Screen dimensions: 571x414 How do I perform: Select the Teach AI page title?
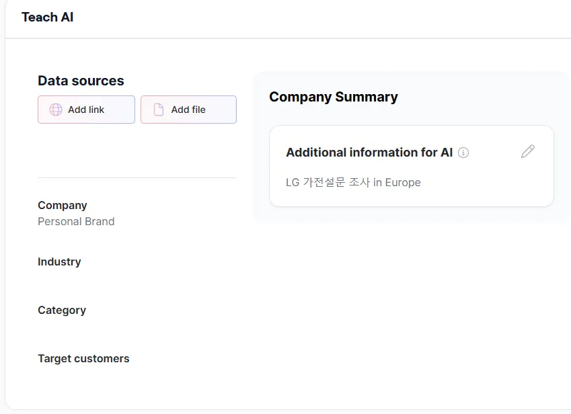click(x=48, y=17)
